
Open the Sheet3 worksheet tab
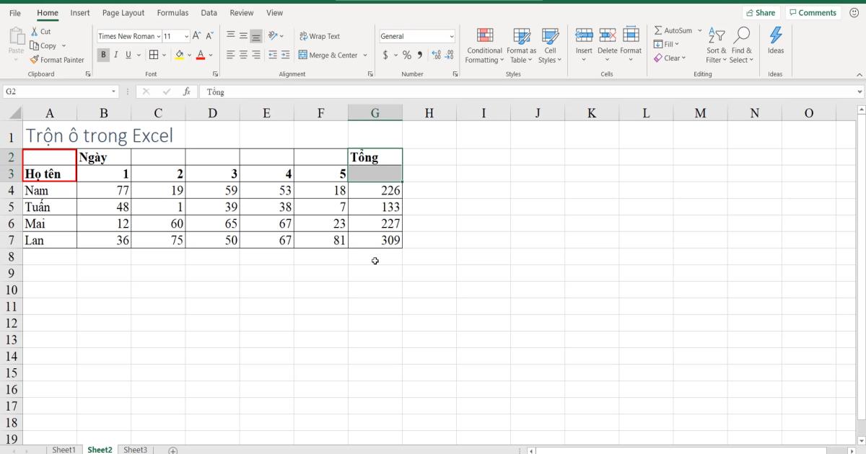click(x=135, y=449)
